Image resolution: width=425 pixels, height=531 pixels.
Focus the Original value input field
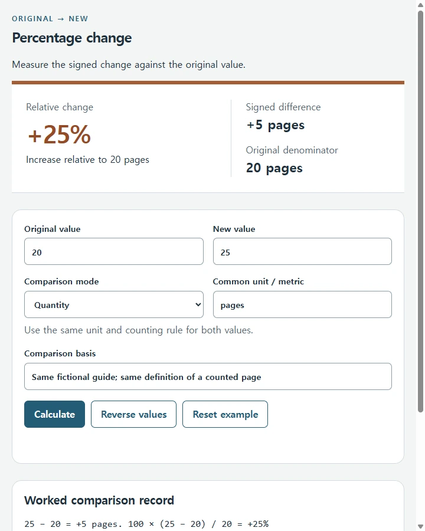click(114, 251)
